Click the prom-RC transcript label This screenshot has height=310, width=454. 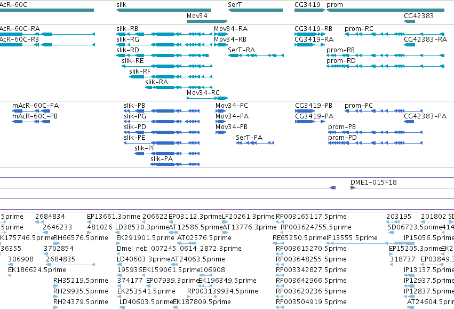pyautogui.click(x=359, y=29)
